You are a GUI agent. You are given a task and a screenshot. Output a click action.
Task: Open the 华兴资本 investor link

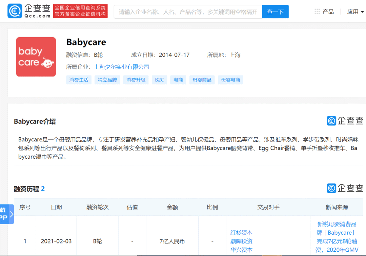(242, 250)
